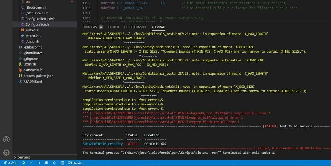Click the problems count badge 4
The height and width of the screenshot is (166, 331).
[101, 27]
